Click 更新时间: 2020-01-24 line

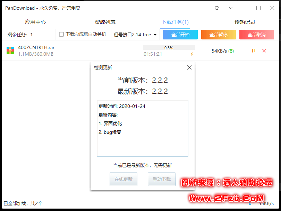point(122,106)
